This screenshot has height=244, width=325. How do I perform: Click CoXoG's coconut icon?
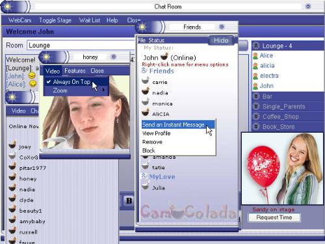(x=12, y=156)
